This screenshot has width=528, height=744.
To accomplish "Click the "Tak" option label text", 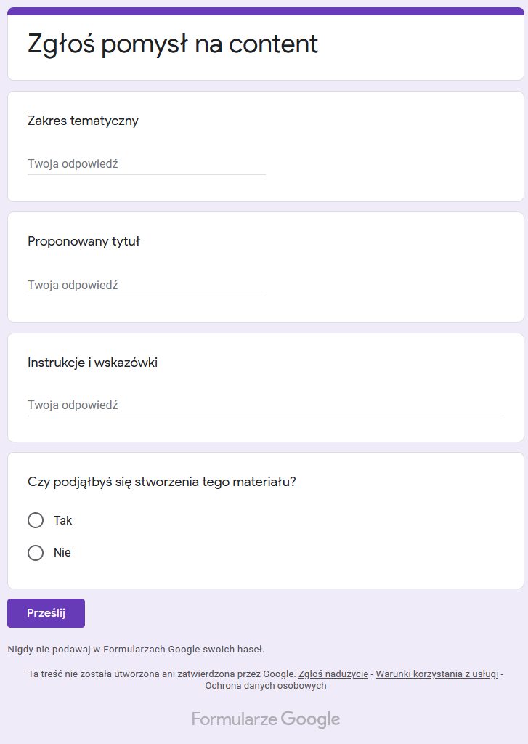I will pyautogui.click(x=63, y=520).
